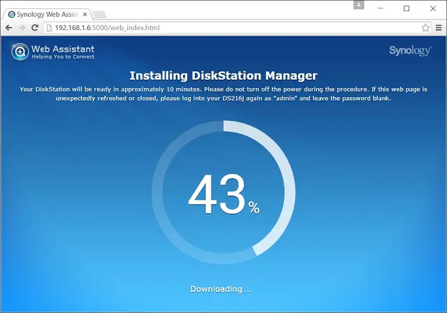
Task: Click the circular installation progress ring
Action: (x=223, y=192)
